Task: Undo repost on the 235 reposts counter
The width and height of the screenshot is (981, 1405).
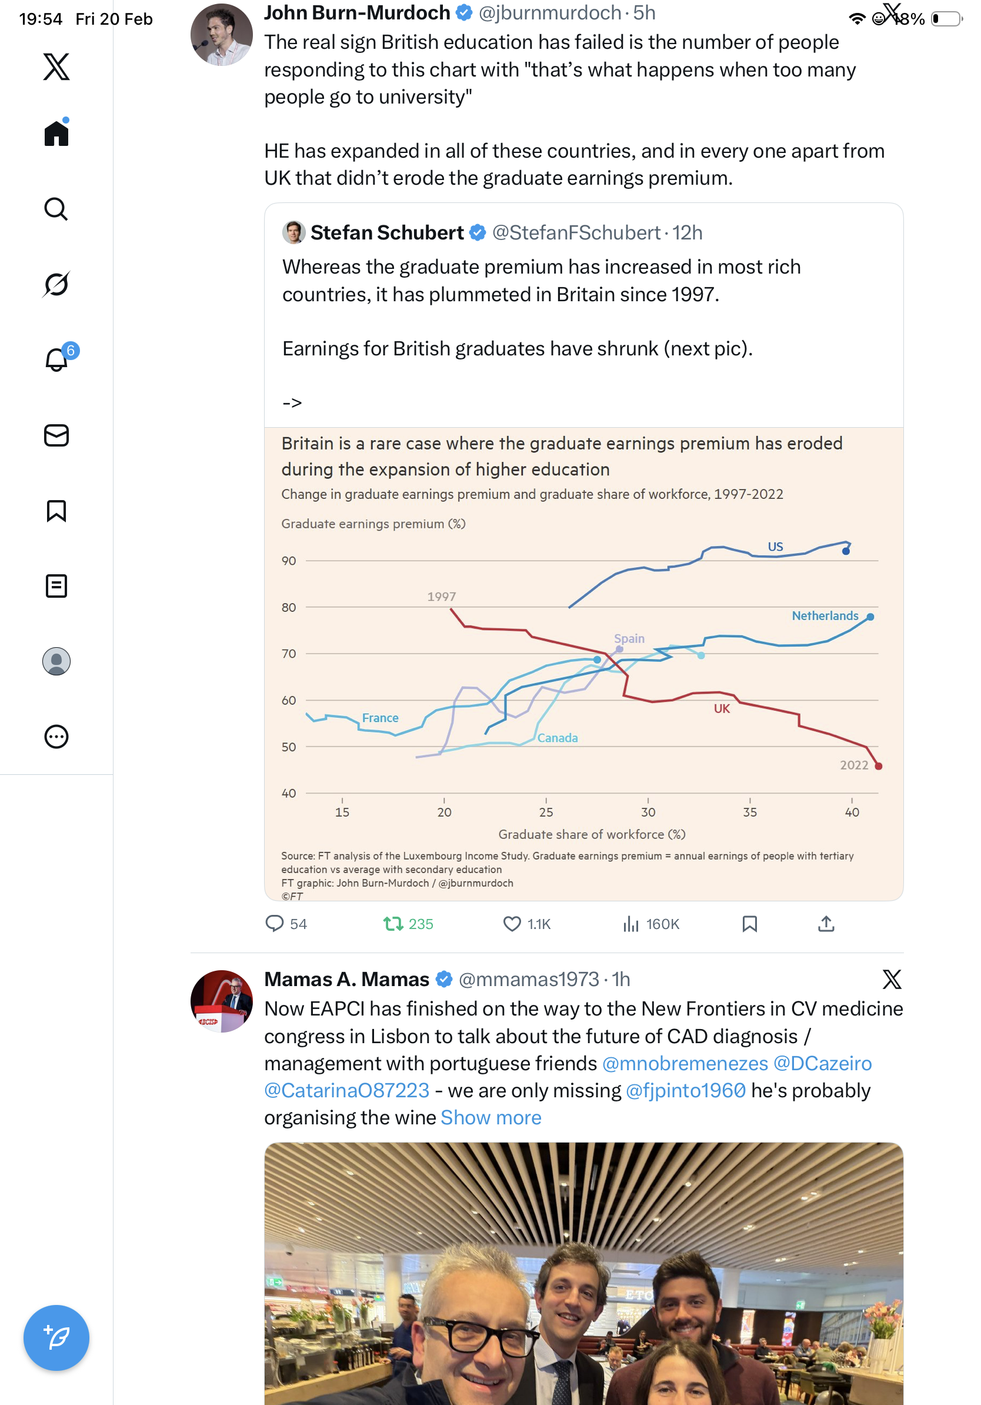Action: tap(393, 923)
